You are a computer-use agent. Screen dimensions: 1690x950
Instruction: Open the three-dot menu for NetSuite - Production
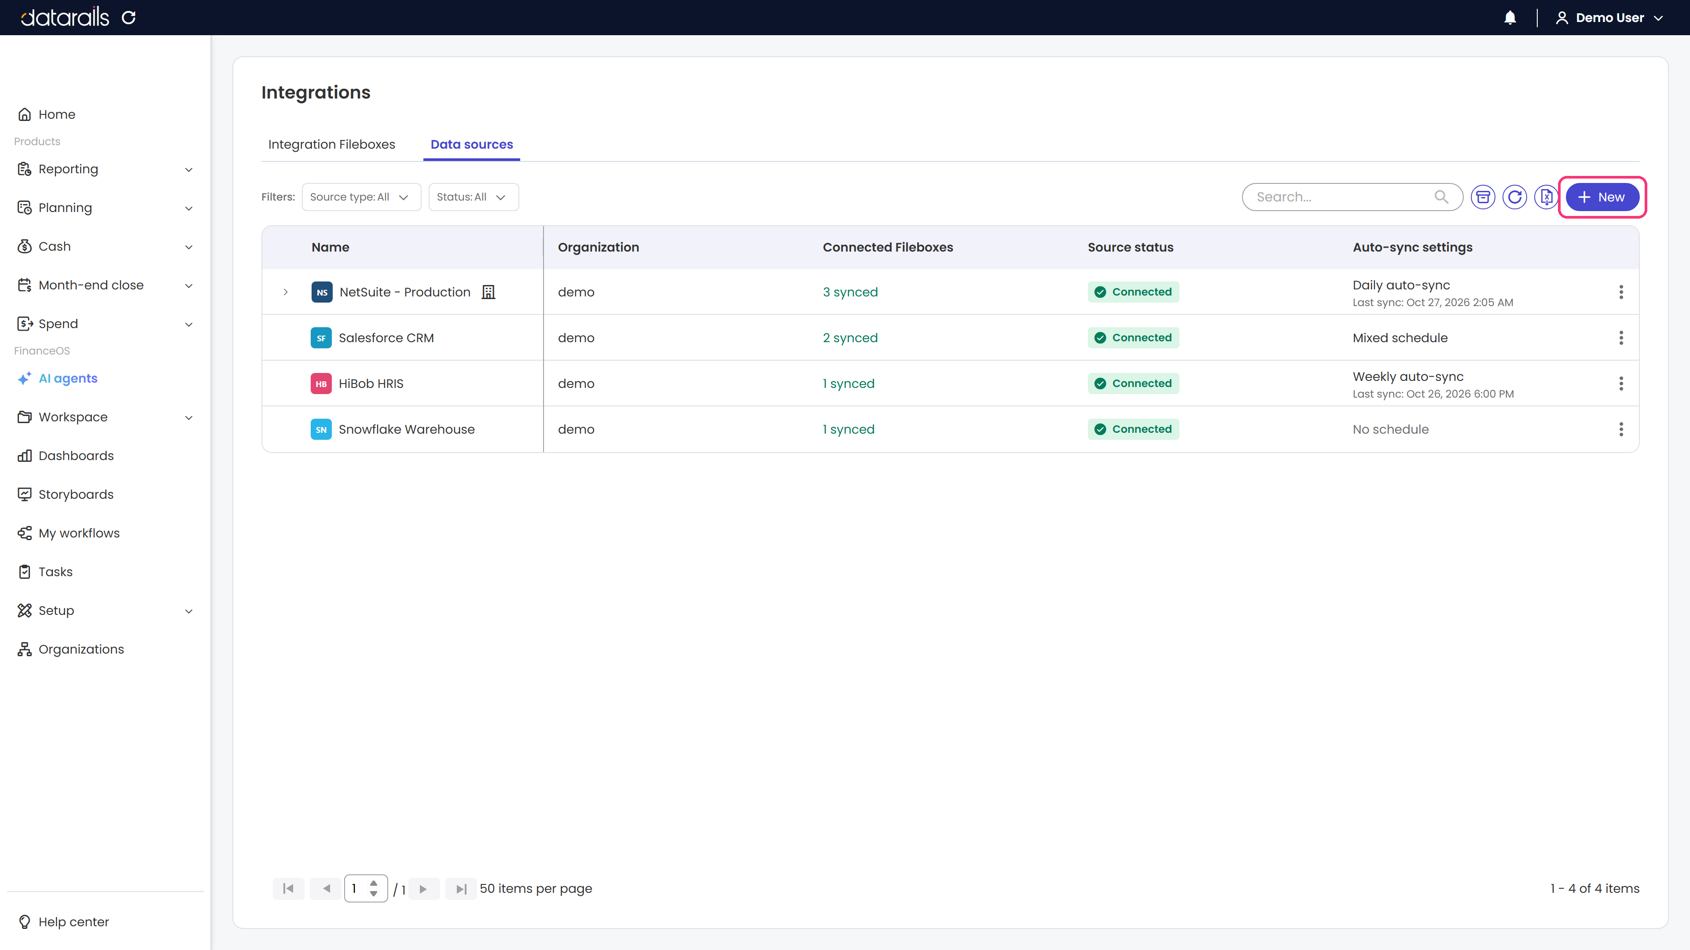(x=1620, y=292)
